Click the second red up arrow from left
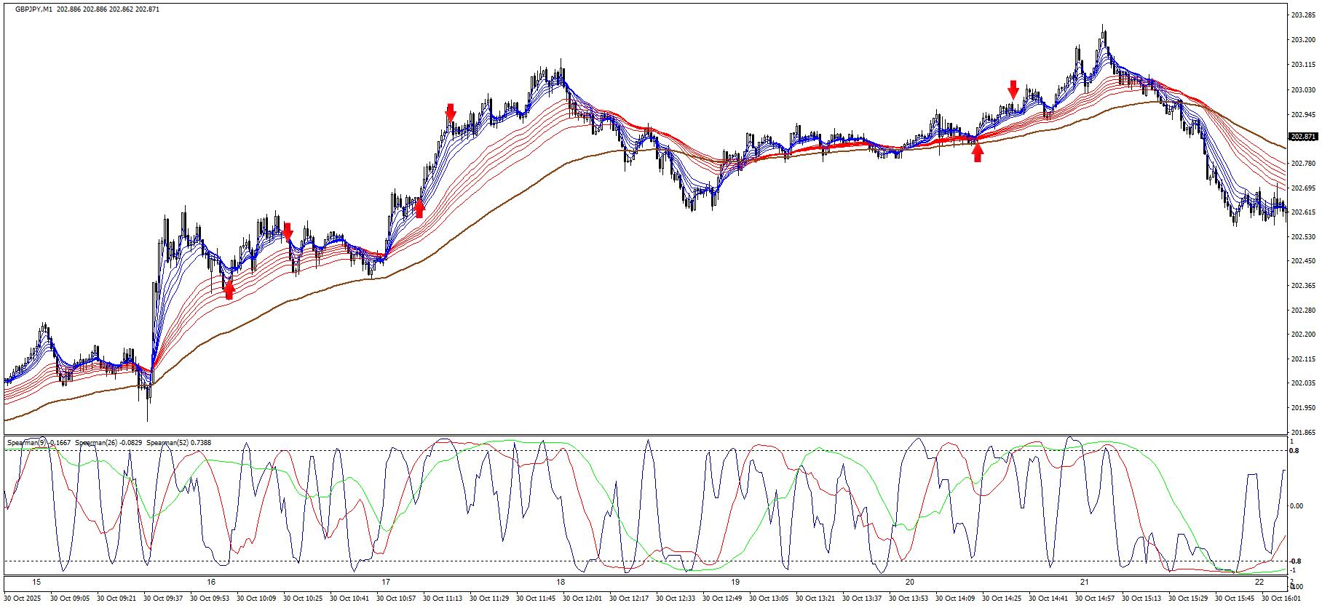 click(x=419, y=208)
